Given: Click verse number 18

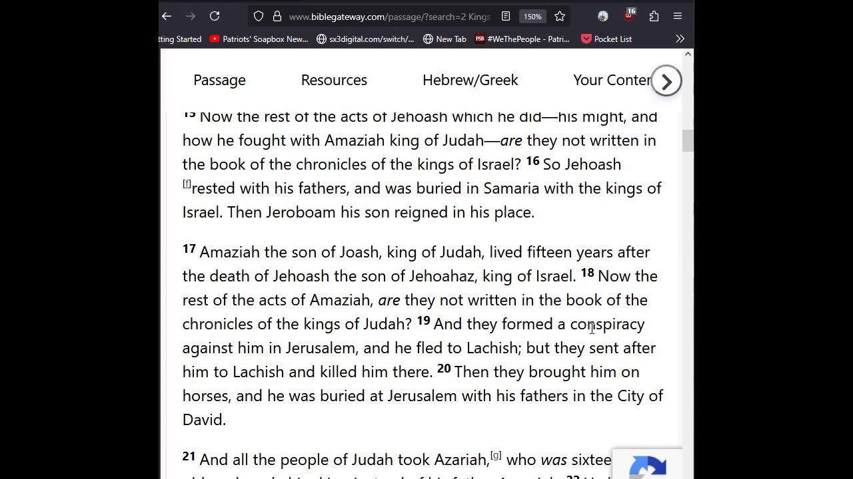Looking at the screenshot, I should [587, 272].
